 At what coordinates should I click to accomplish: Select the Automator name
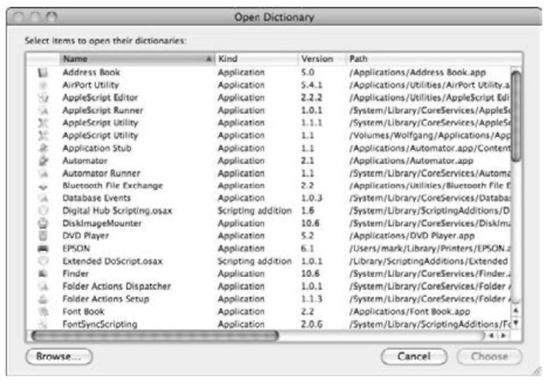85,160
